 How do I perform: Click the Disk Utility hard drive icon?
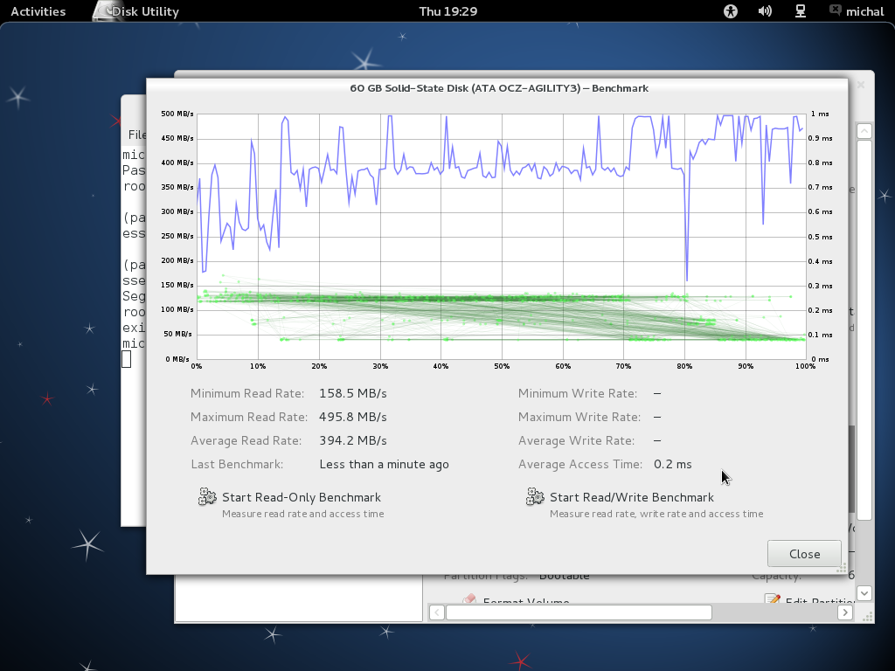[105, 11]
